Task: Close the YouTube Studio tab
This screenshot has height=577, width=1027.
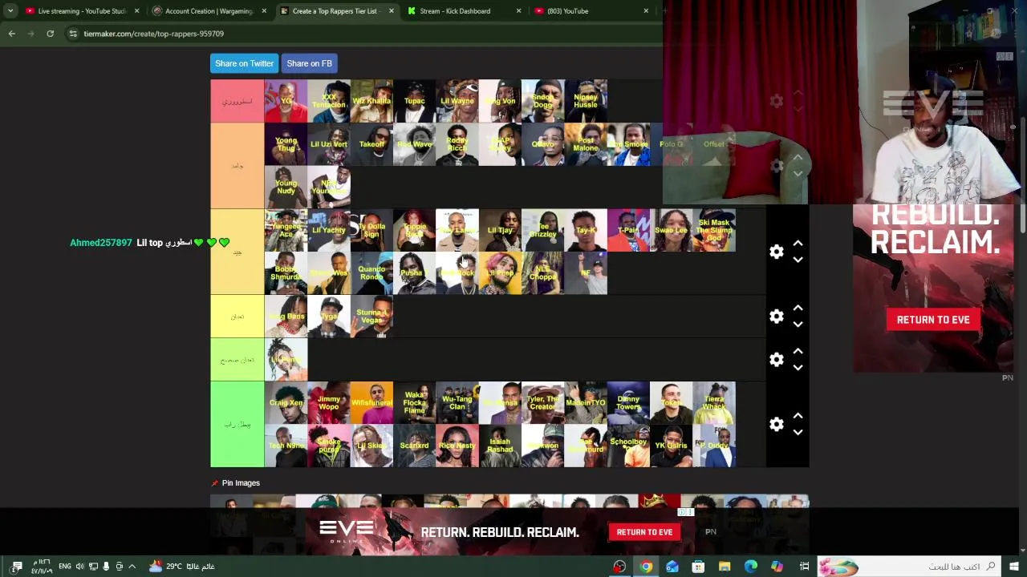Action: (136, 11)
